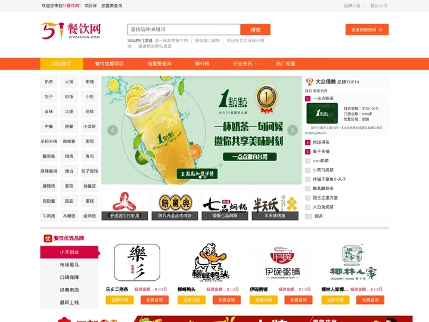Click the 乐彡二荆条 brand logo
This screenshot has width=429, height=322.
pyautogui.click(x=137, y=262)
